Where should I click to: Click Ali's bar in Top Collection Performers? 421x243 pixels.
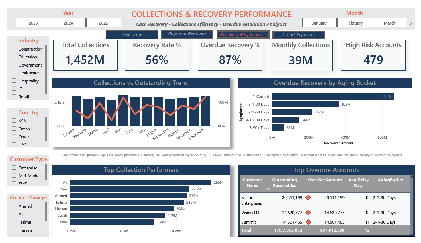coord(141,182)
